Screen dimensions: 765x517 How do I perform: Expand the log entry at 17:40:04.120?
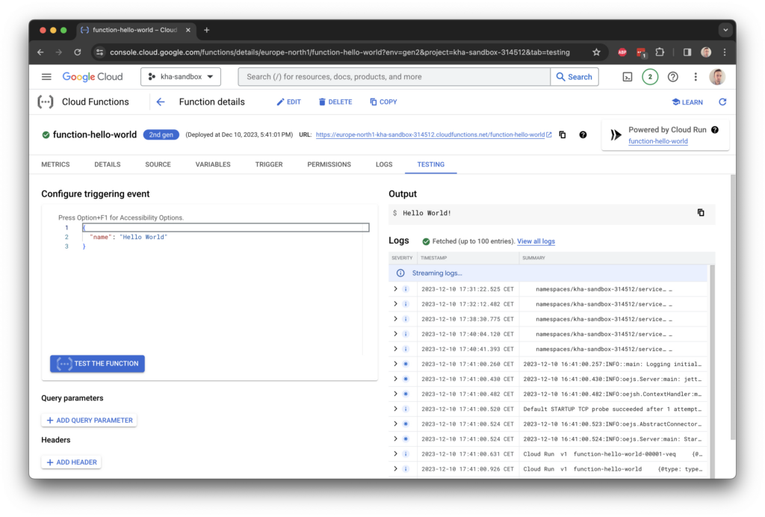(396, 334)
